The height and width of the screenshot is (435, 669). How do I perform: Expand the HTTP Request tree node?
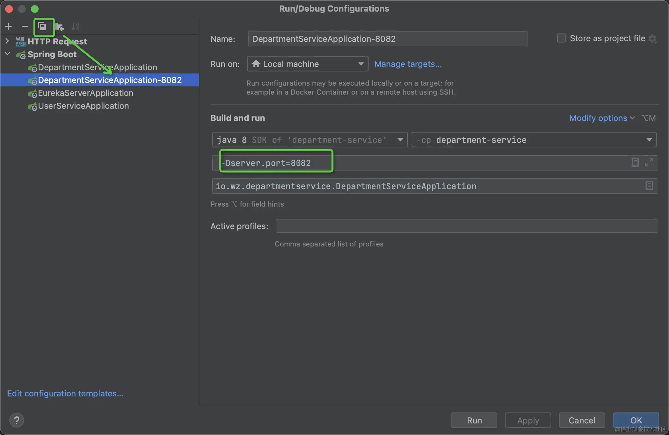(x=7, y=41)
